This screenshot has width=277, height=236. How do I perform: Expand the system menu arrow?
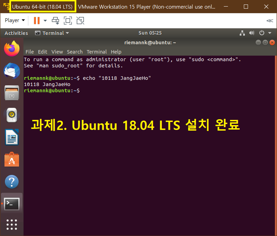point(270,33)
